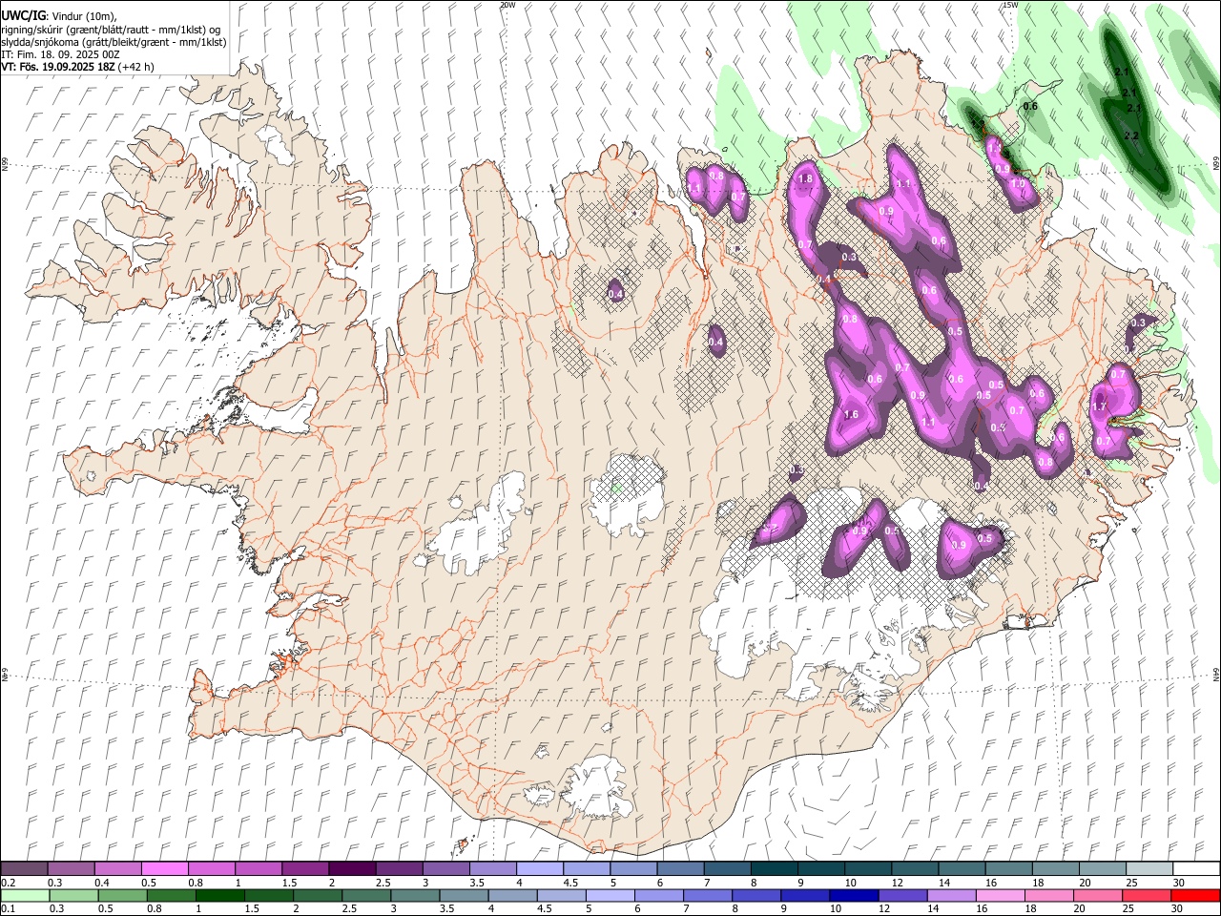Click the 'Vindur (10m)' label
The image size is (1221, 916).
tap(83, 16)
